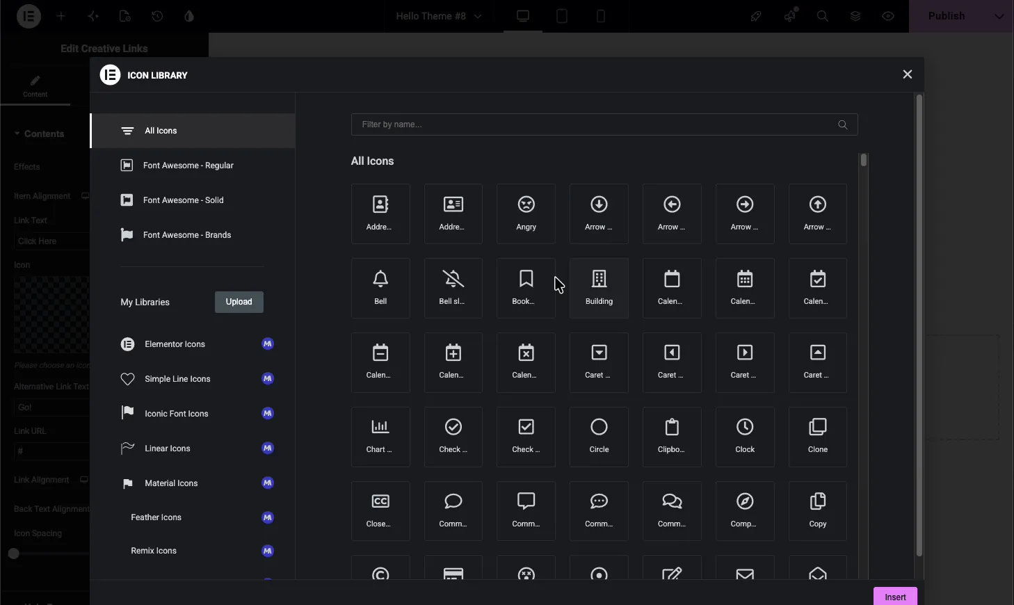
Task: Click the search magnifier in filter box
Action: [x=843, y=124]
